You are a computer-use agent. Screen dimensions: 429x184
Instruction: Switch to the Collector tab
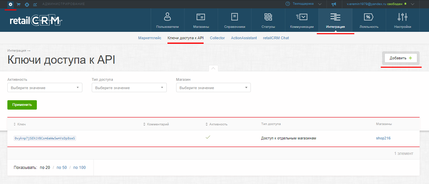point(217,38)
